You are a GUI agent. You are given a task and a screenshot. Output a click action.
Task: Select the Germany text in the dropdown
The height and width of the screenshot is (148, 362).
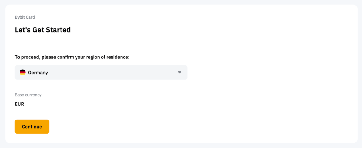click(x=38, y=73)
